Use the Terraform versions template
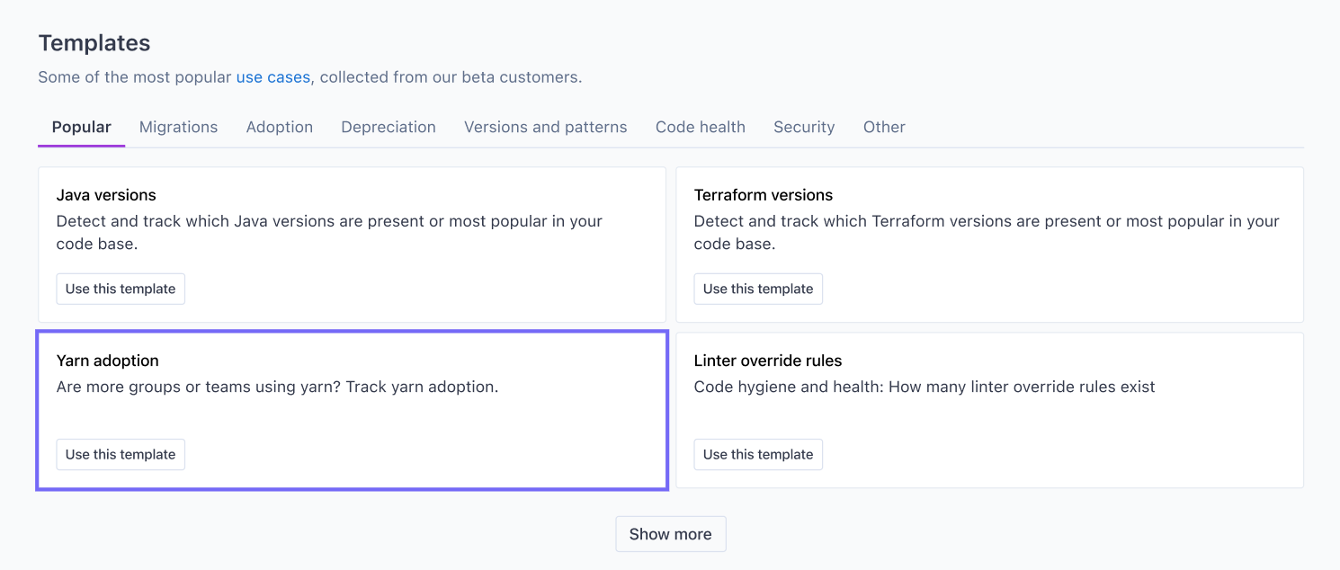Viewport: 1340px width, 570px height. [x=757, y=289]
